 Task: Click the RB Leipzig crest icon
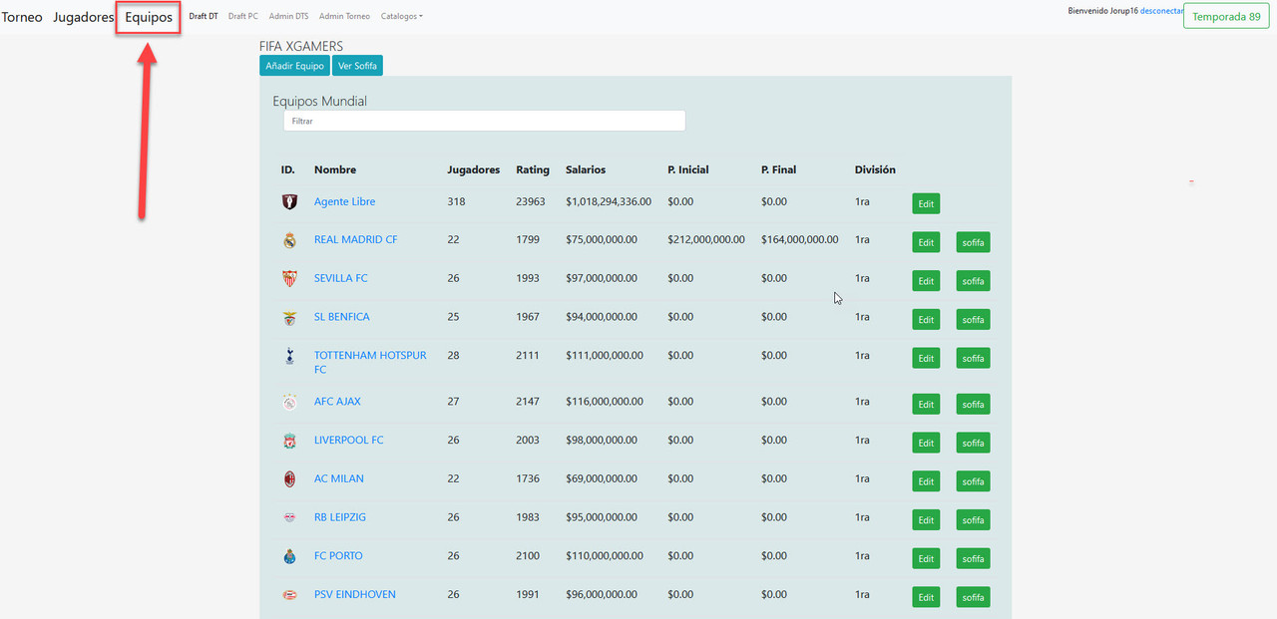tap(289, 517)
